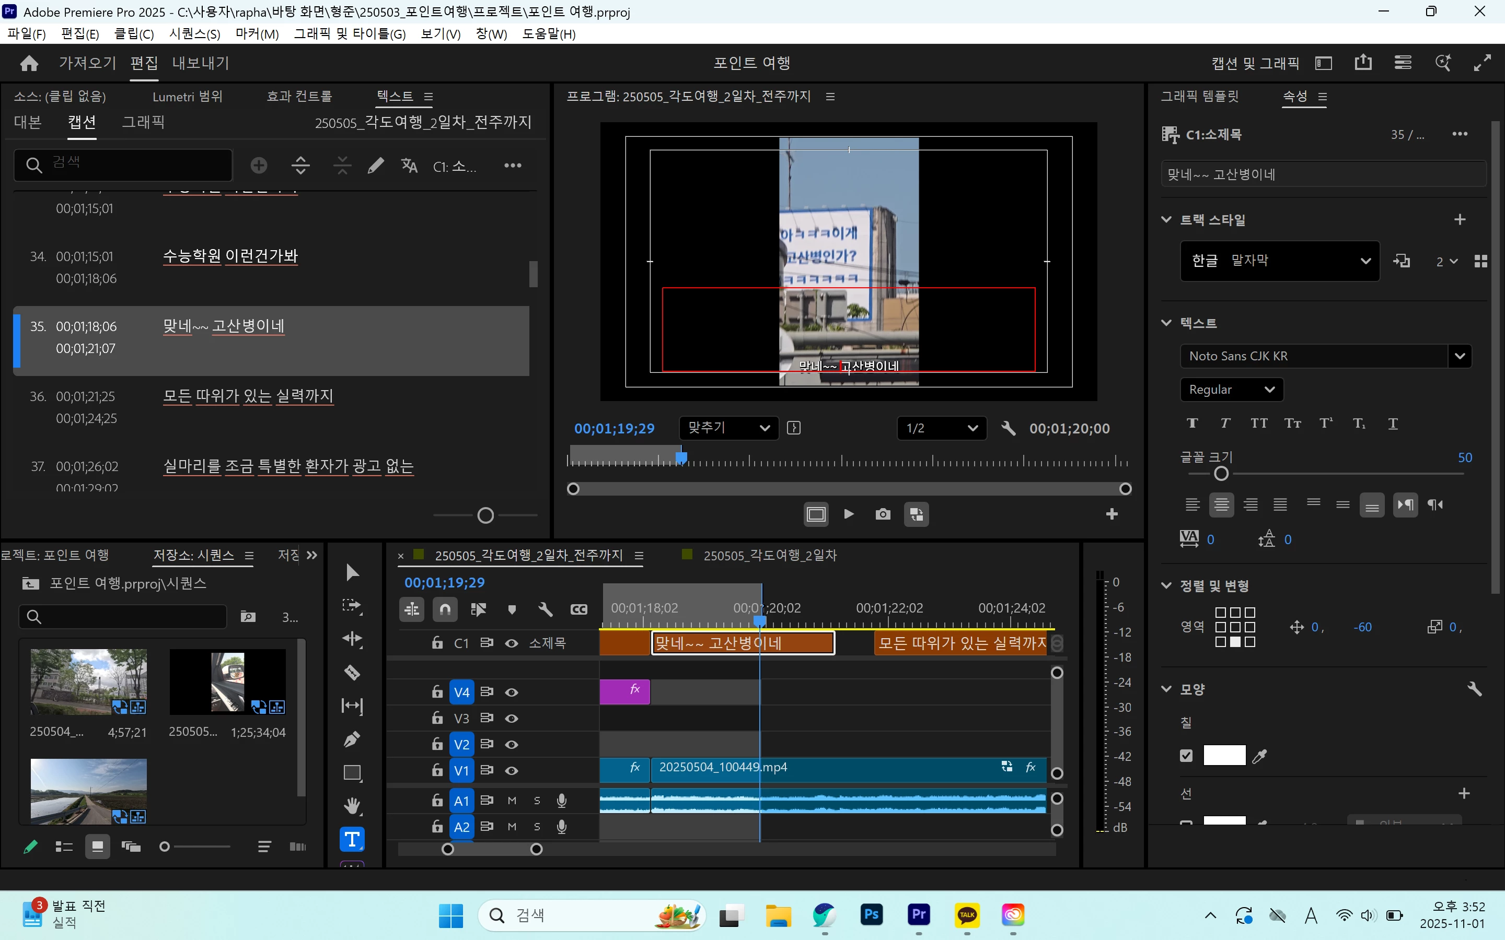Select the Razor tool in tools panel
1505x940 pixels.
point(352,672)
